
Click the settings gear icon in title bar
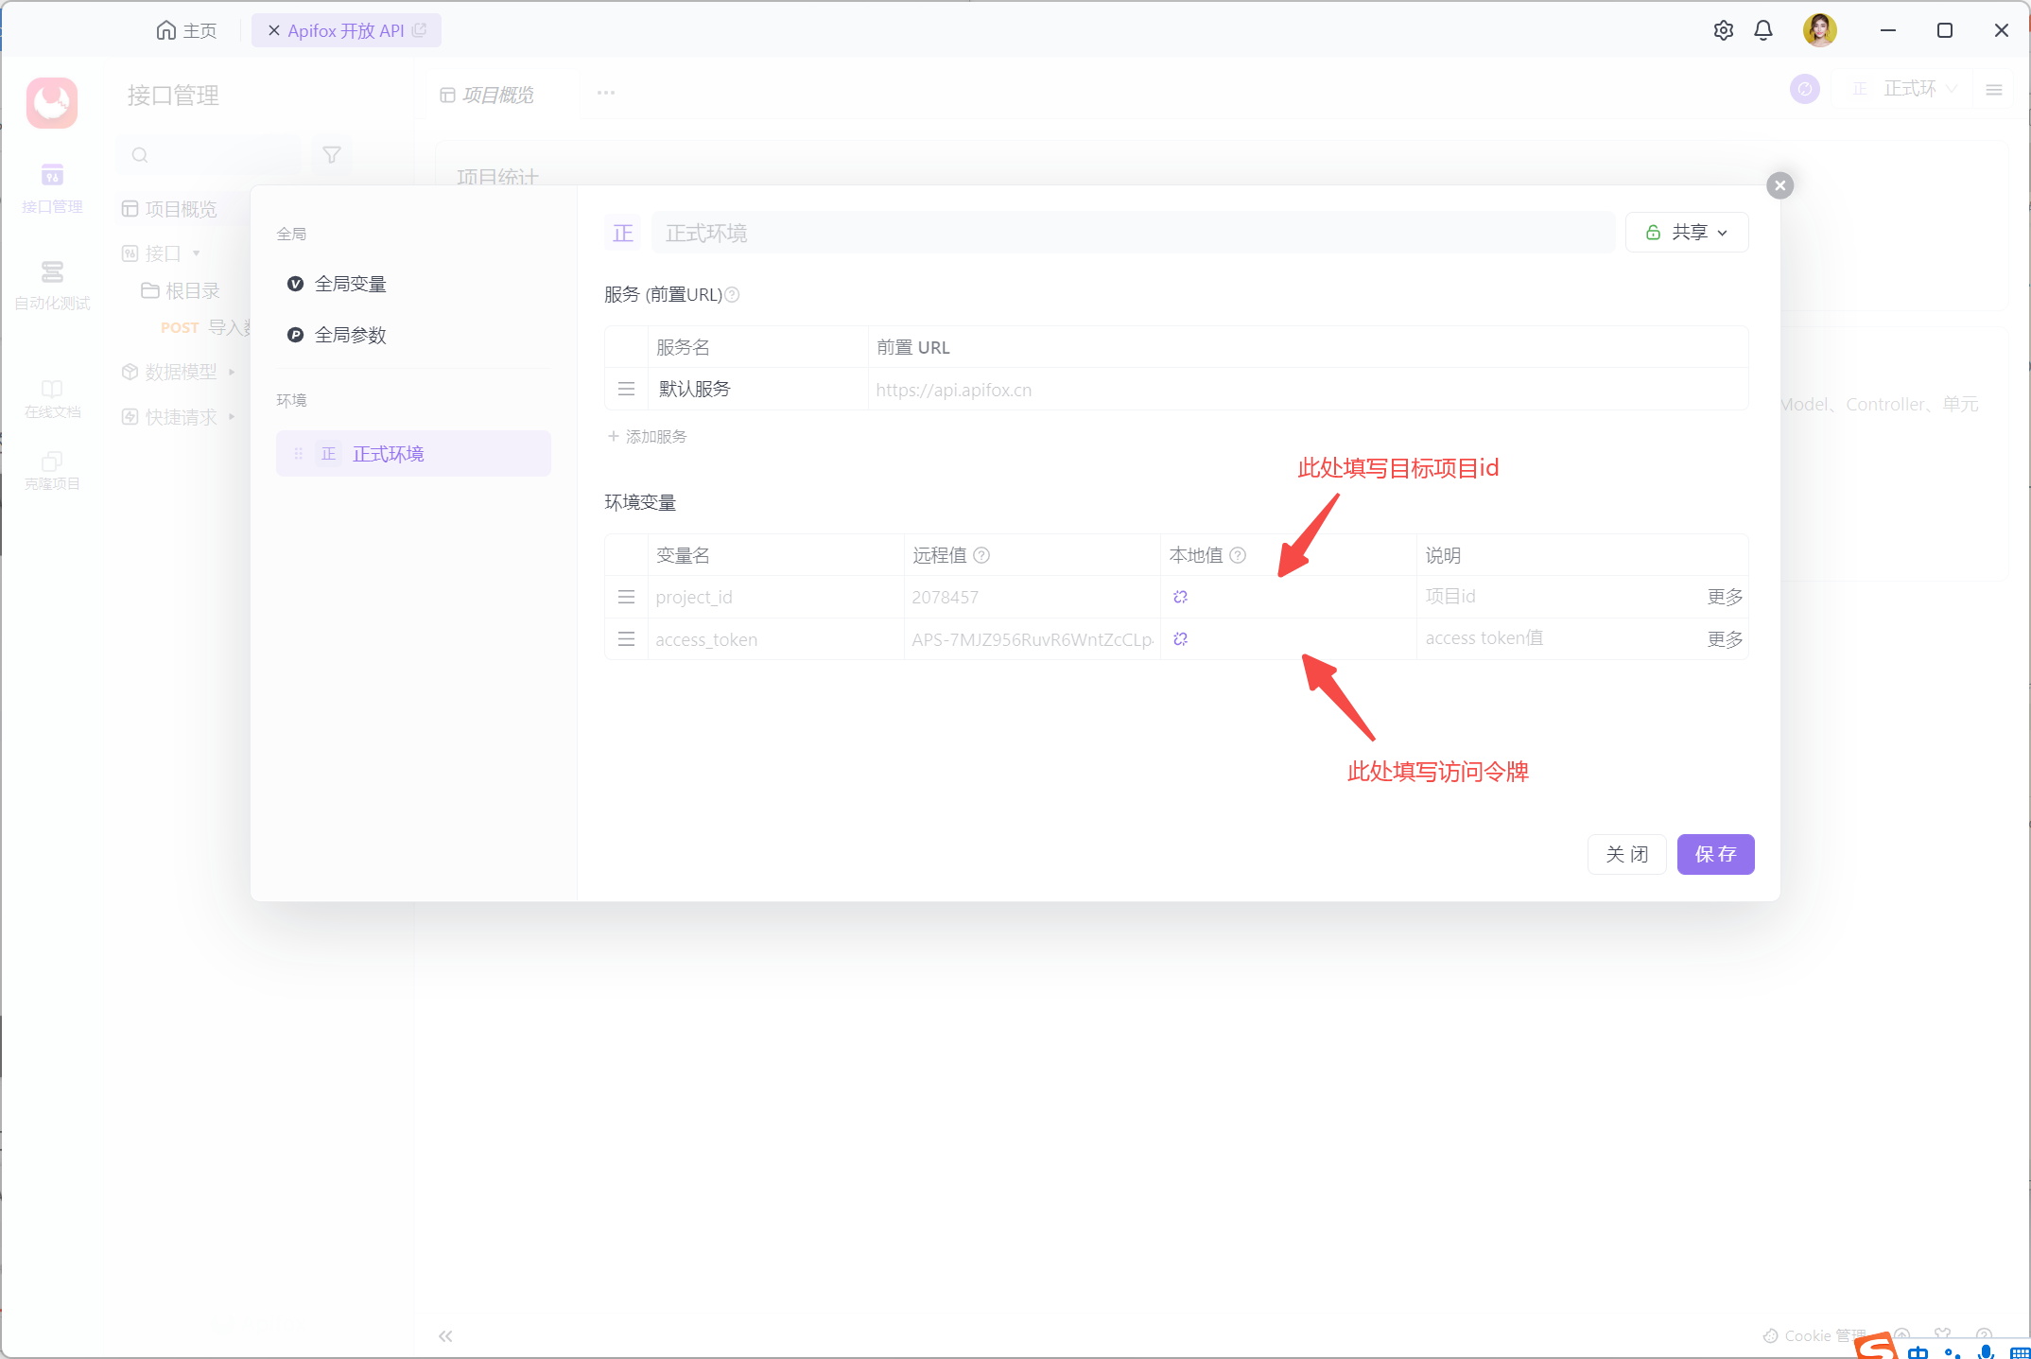[x=1723, y=30]
